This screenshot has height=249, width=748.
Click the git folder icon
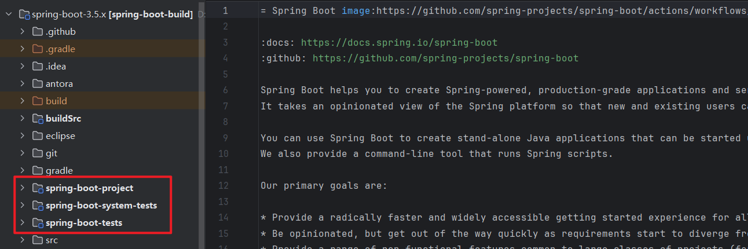(x=38, y=153)
